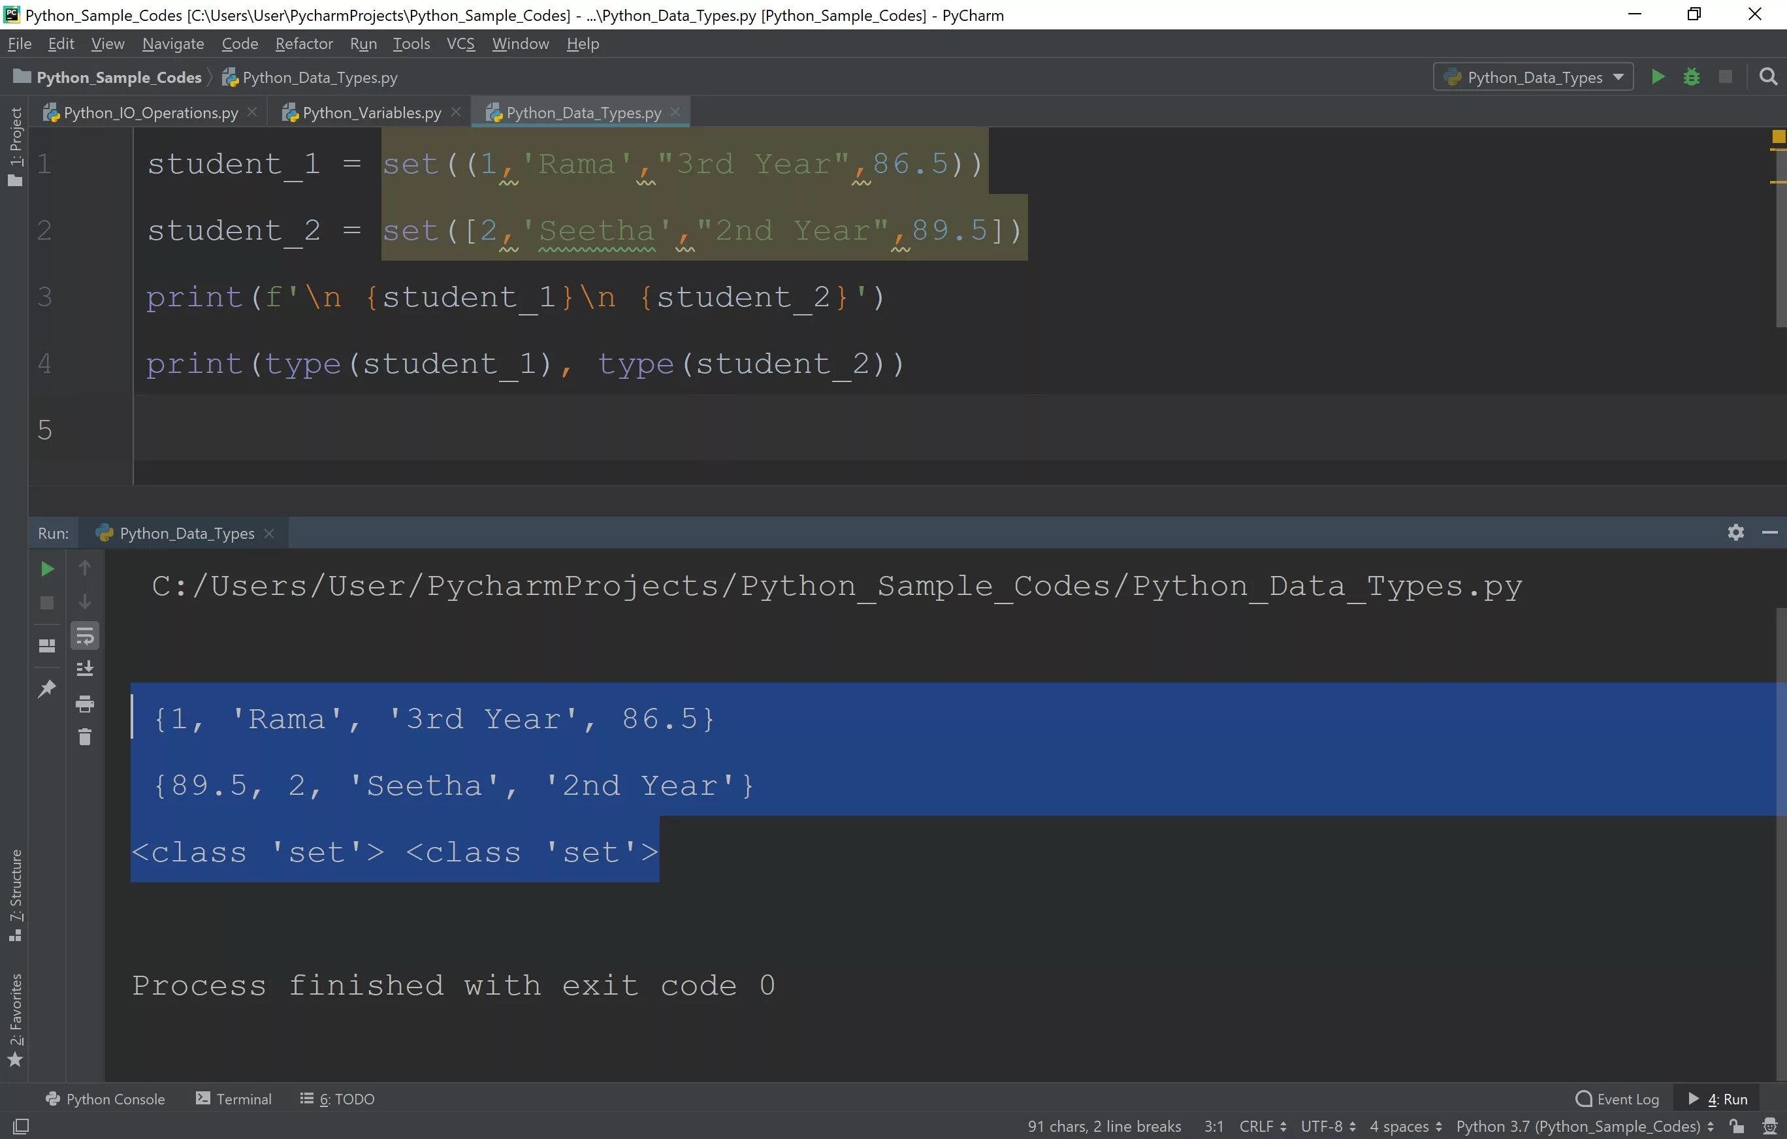Clear console with trash can icon
This screenshot has width=1787, height=1139.
[x=85, y=737]
